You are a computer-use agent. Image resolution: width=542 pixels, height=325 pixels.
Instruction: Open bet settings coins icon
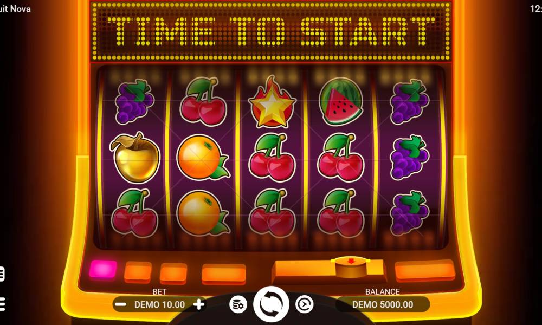[x=238, y=304]
